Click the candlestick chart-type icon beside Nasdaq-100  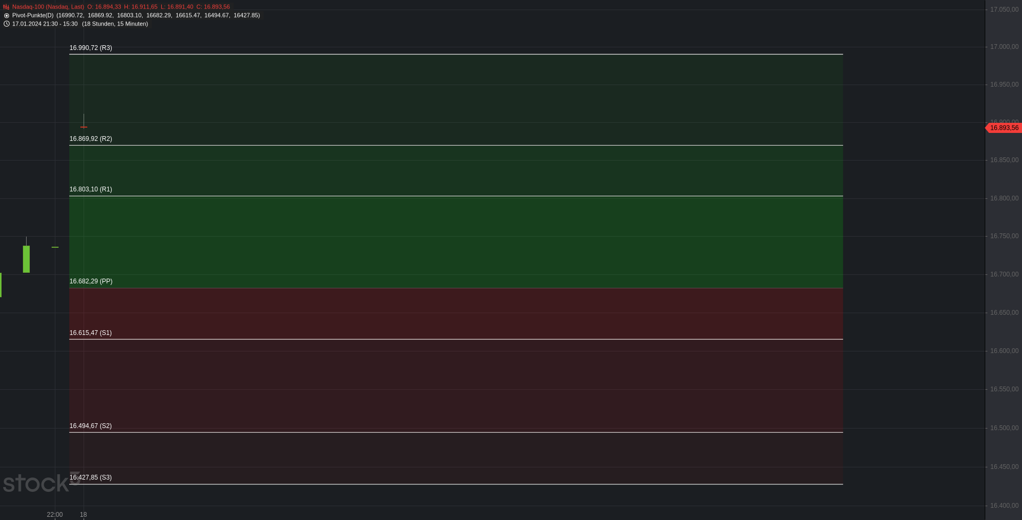(x=6, y=7)
